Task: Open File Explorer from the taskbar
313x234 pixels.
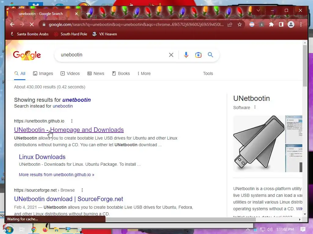Action: 56,229
